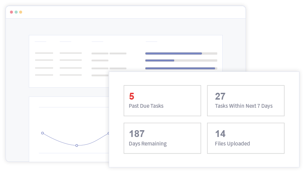
Task: Open the Tasks Within Next 7 Days card
Action: coord(246,101)
